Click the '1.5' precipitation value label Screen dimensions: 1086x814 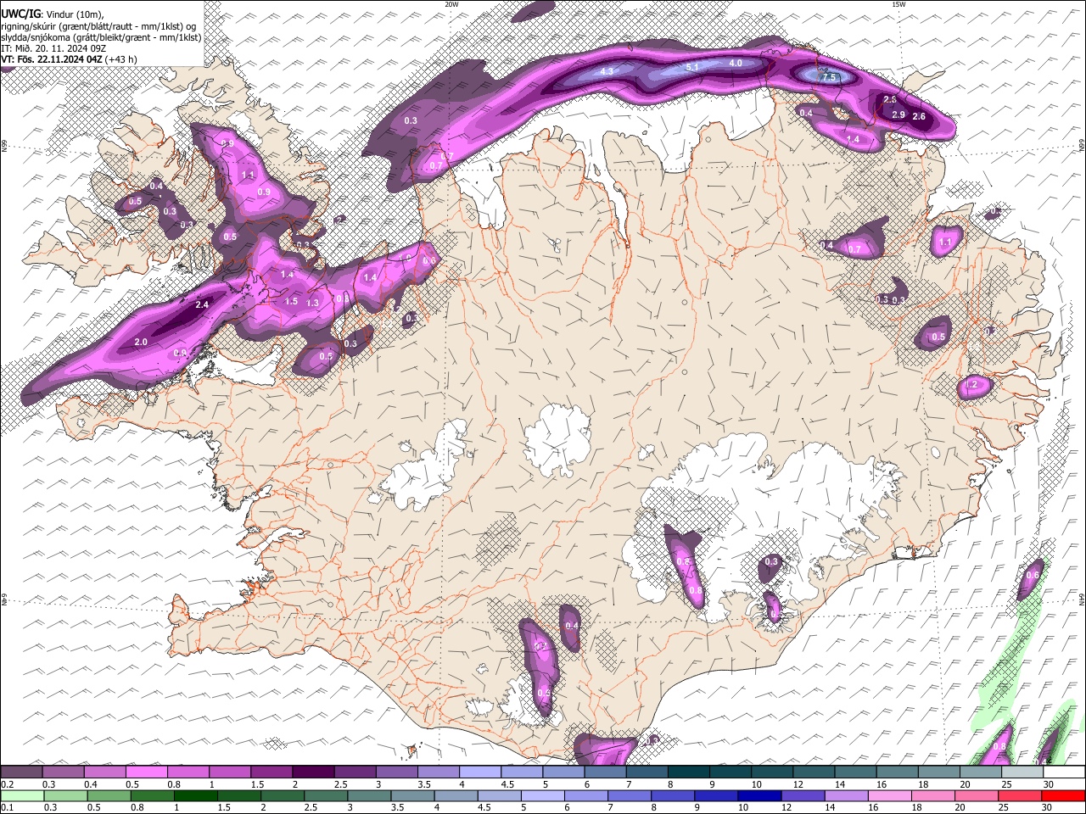pyautogui.click(x=291, y=301)
